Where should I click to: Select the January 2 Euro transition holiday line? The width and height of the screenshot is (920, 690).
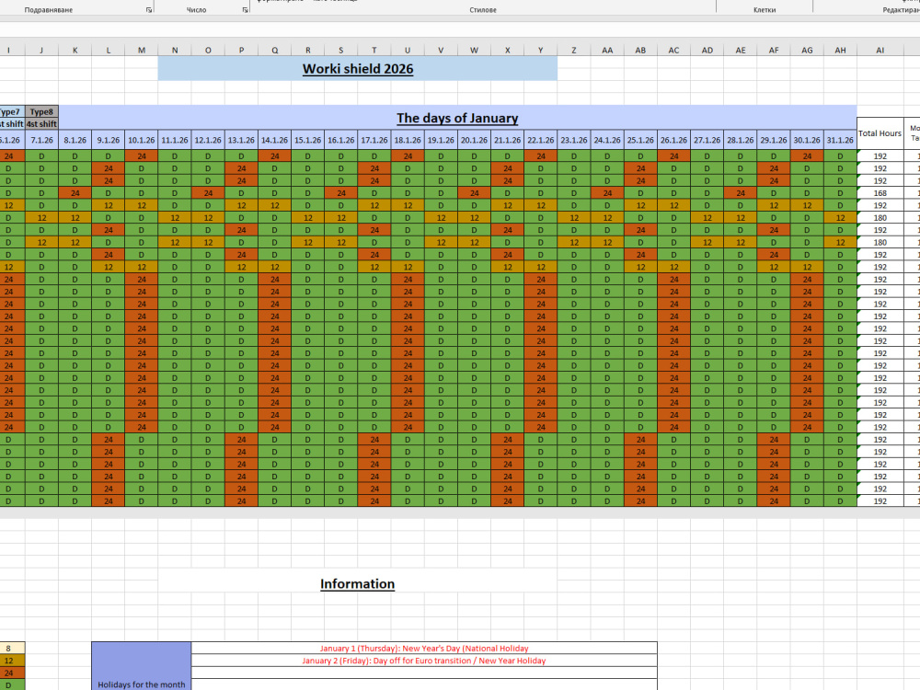pos(424,661)
